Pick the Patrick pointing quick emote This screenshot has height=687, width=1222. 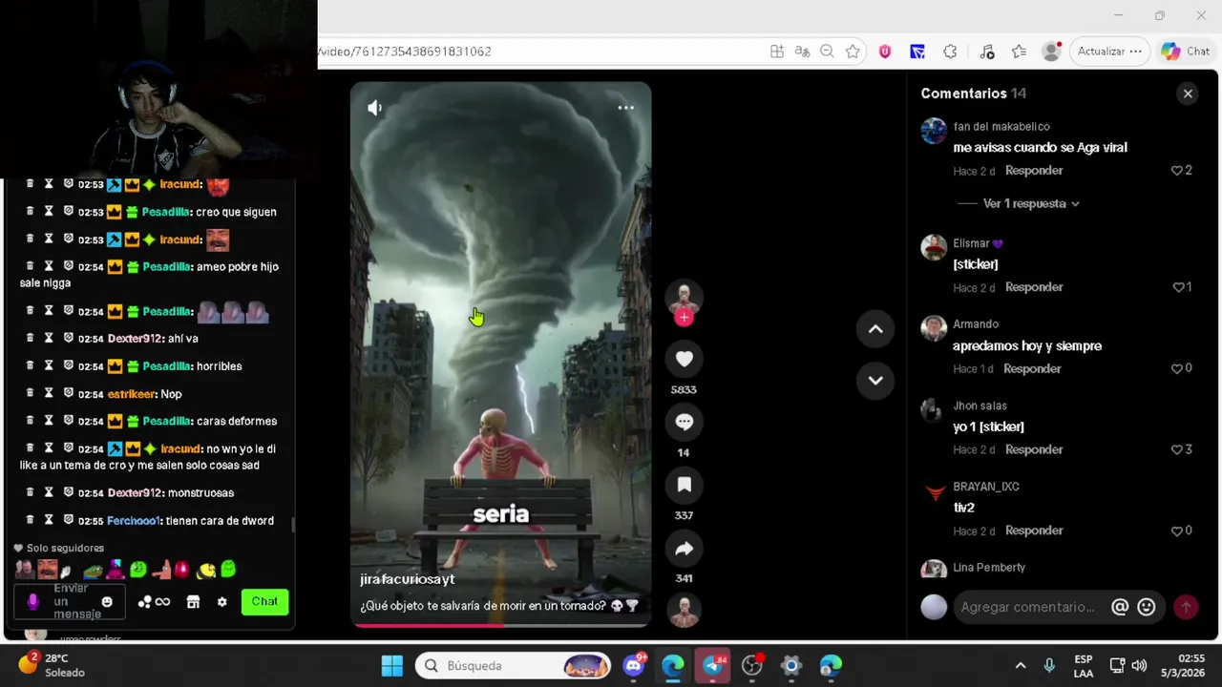click(160, 571)
